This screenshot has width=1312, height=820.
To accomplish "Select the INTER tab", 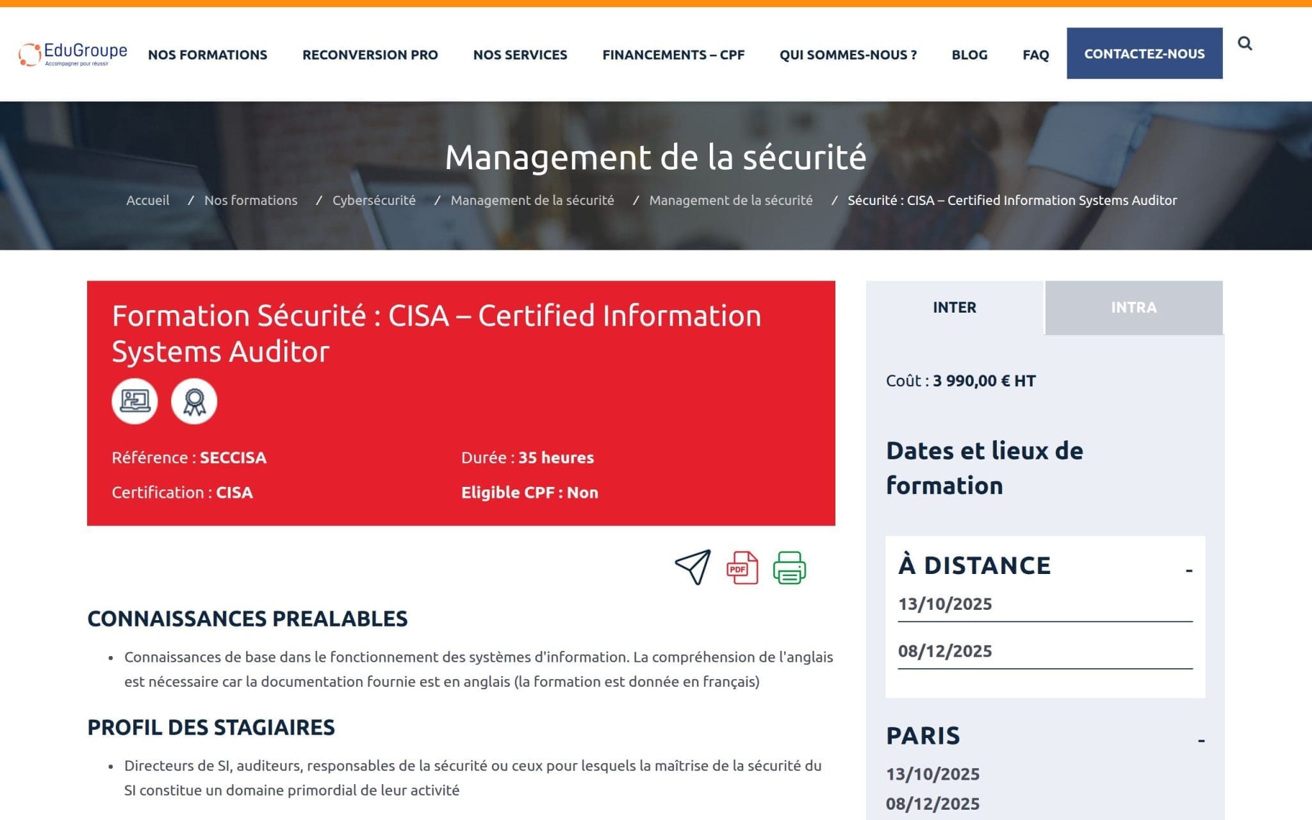I will point(955,307).
